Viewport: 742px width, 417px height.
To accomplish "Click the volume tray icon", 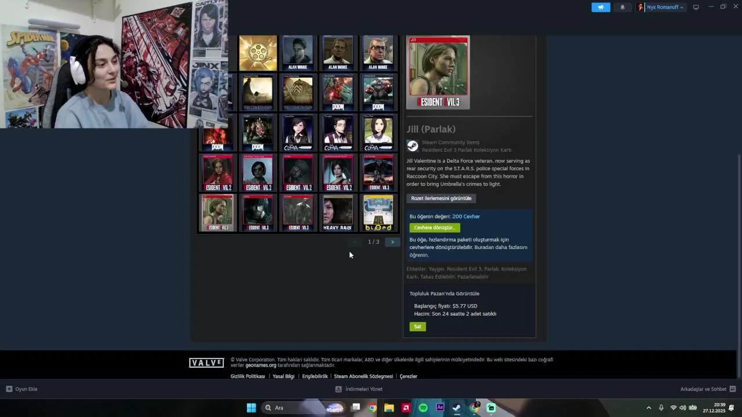I will pos(682,408).
